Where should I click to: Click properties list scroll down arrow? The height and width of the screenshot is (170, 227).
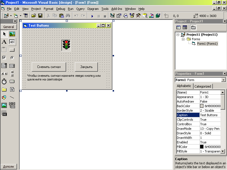[223, 151]
